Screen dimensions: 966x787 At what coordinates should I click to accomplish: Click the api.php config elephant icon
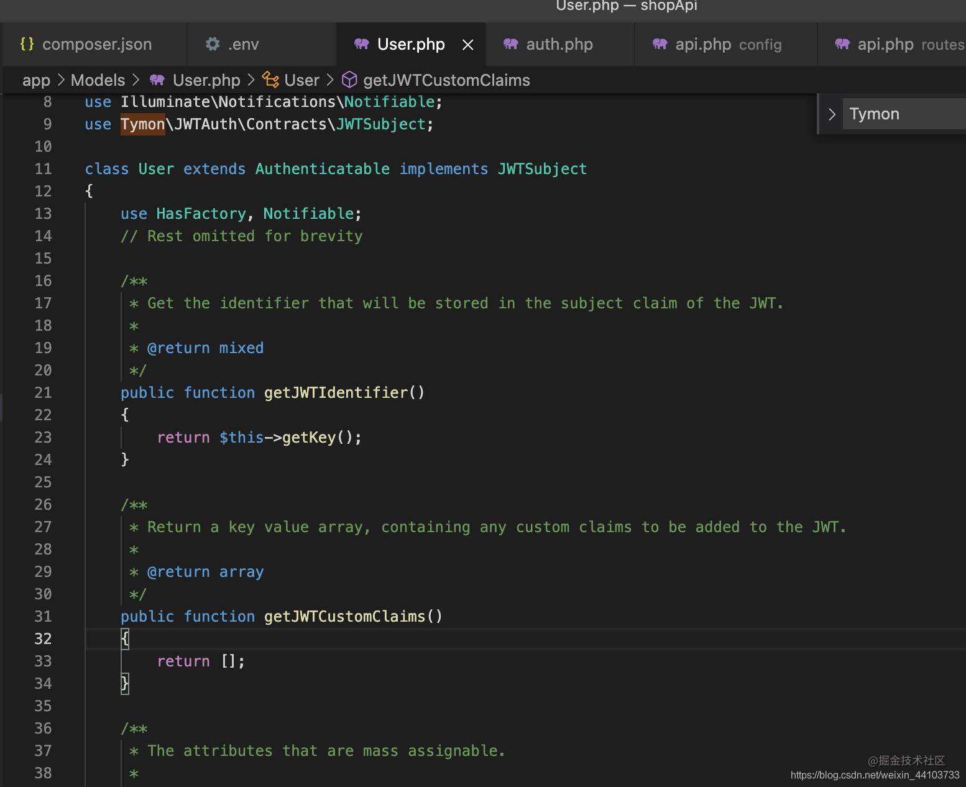click(x=660, y=44)
